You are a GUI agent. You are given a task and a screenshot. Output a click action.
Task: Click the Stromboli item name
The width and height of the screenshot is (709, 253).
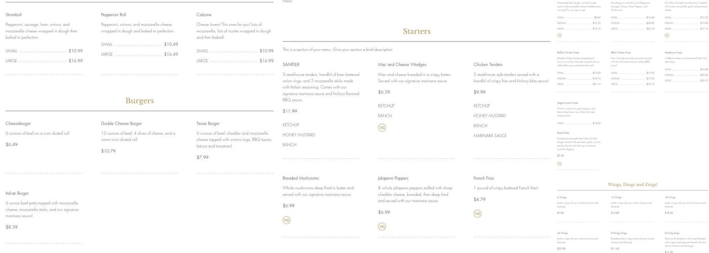14,15
